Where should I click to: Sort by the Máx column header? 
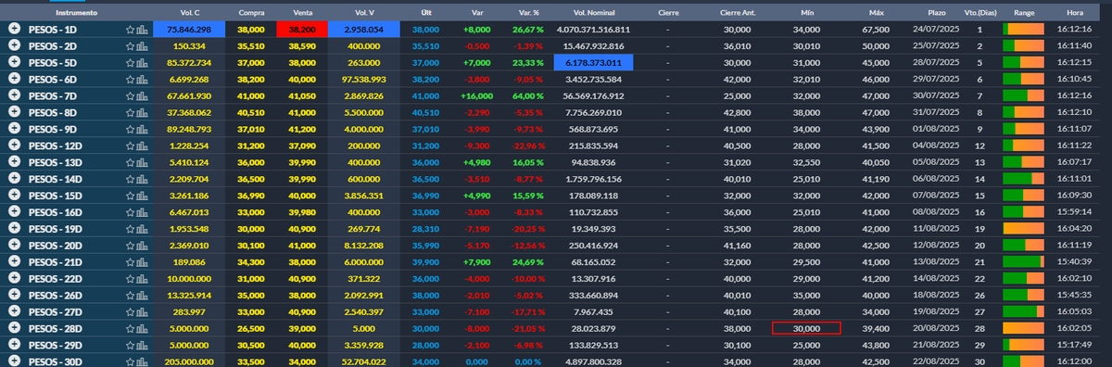877,12
